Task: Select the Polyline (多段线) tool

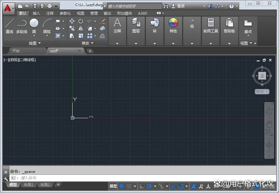Action: tap(22, 26)
